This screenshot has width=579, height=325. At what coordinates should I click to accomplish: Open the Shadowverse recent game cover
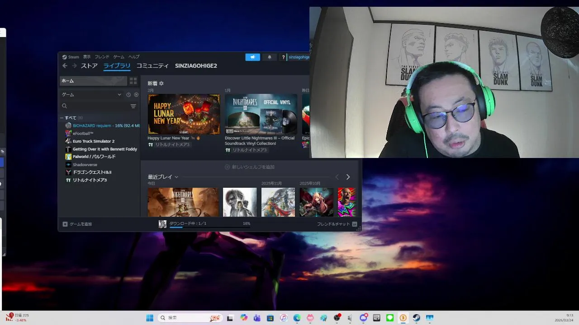click(316, 202)
